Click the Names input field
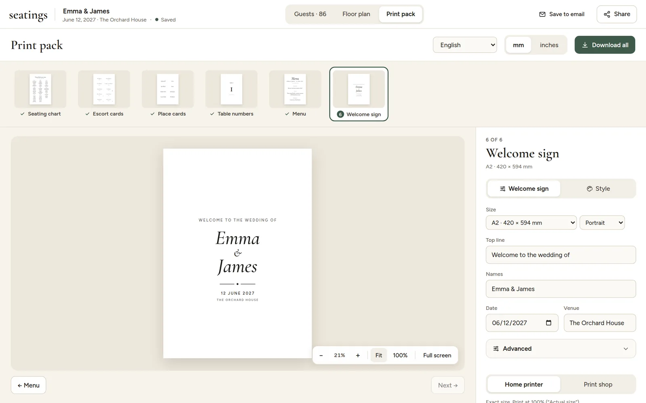 [561, 289]
